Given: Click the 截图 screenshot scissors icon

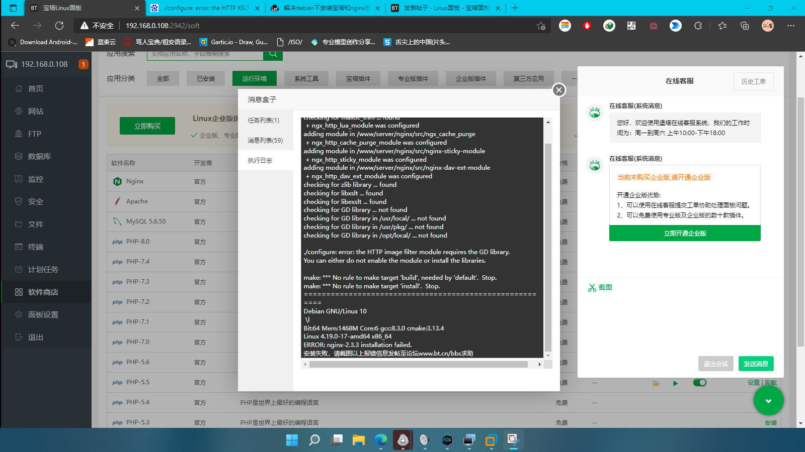Looking at the screenshot, I should [x=592, y=287].
